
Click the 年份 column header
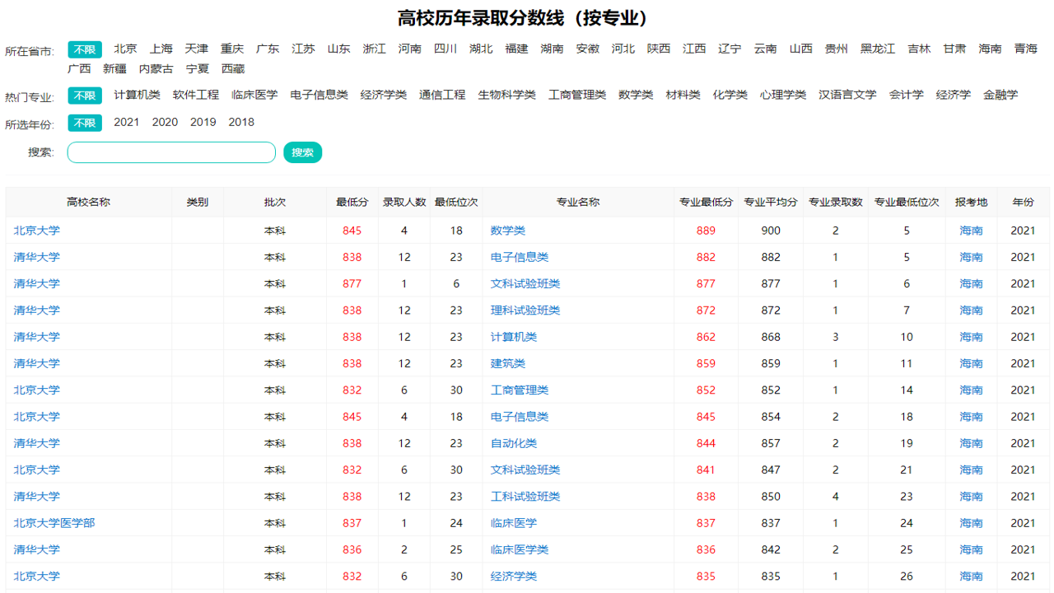(1024, 202)
